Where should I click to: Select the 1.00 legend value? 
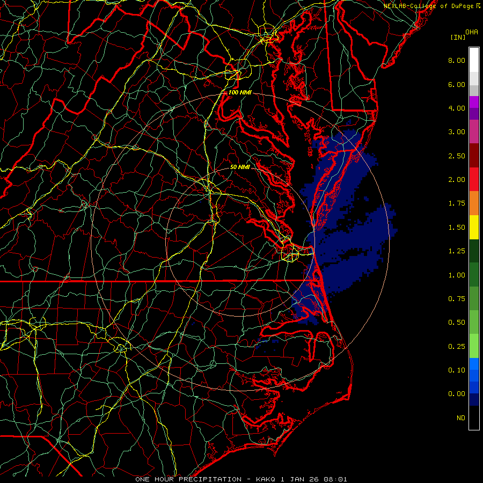(x=457, y=275)
